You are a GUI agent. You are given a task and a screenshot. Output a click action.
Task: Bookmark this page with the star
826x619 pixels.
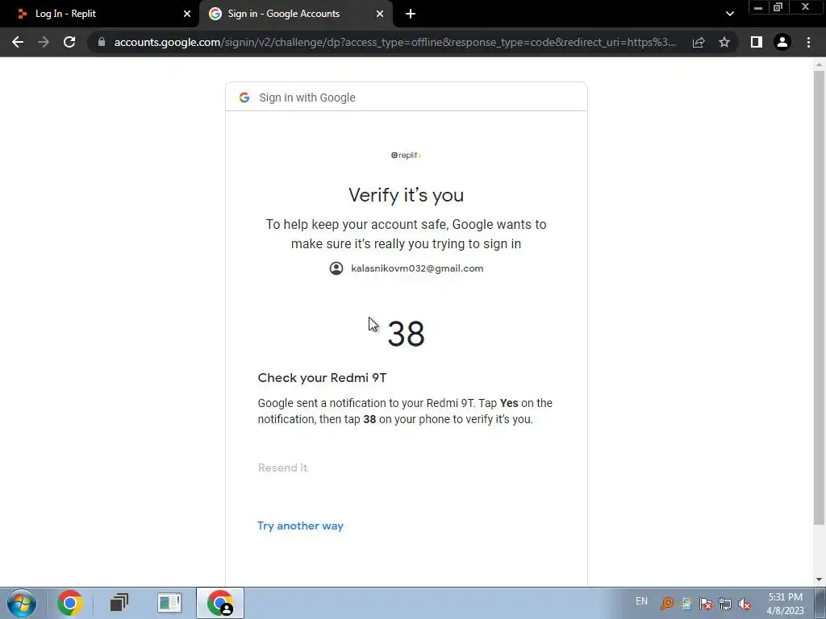pyautogui.click(x=724, y=42)
